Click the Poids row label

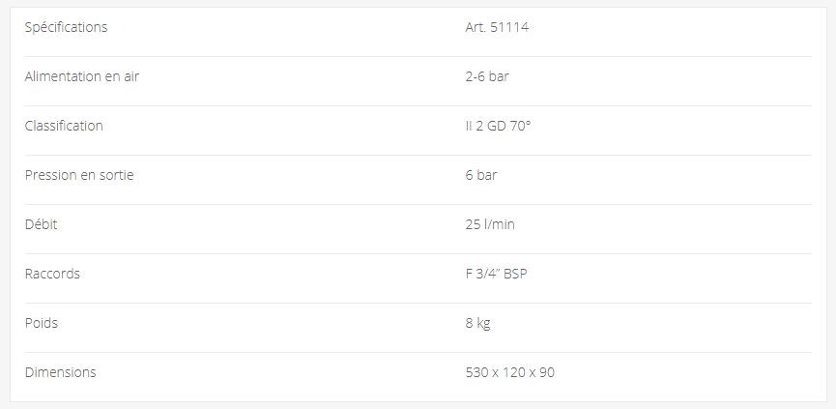(42, 323)
